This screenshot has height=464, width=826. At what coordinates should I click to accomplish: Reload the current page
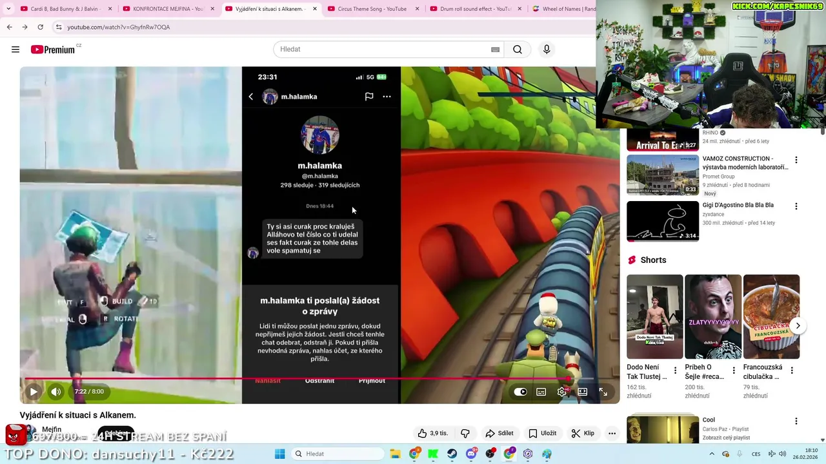(40, 27)
